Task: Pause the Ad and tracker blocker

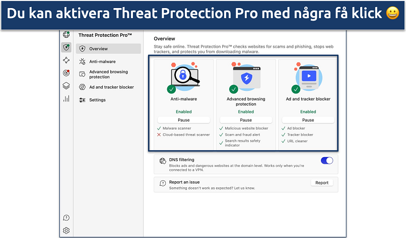Action: pos(308,120)
